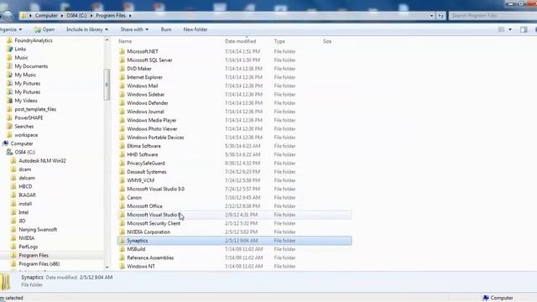
Task: Select FoundryAnalytics in the navigation pane
Action: pyautogui.click(x=34, y=40)
